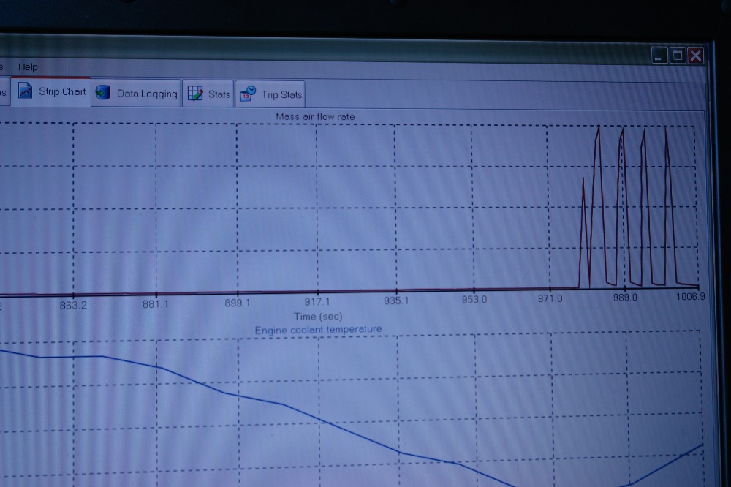731x487 pixels.
Task: Click the Engine coolant temperature chart title
Action: click(x=318, y=330)
